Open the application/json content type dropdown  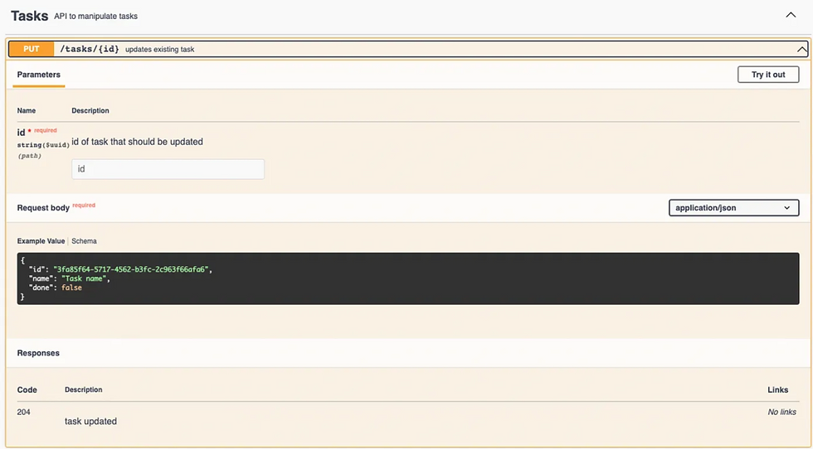[733, 208]
